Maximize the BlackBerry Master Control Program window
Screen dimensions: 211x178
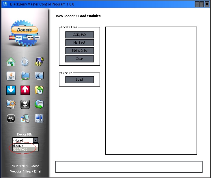tap(202, 4)
